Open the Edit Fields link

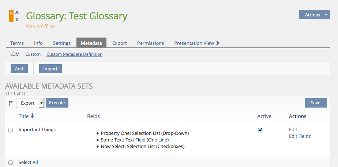pyautogui.click(x=300, y=136)
